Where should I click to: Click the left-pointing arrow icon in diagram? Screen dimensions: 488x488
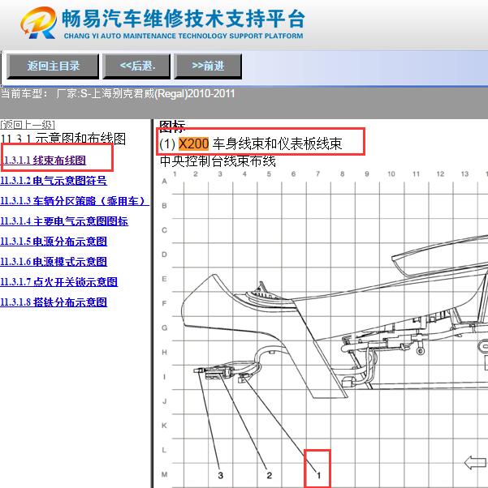point(476,462)
